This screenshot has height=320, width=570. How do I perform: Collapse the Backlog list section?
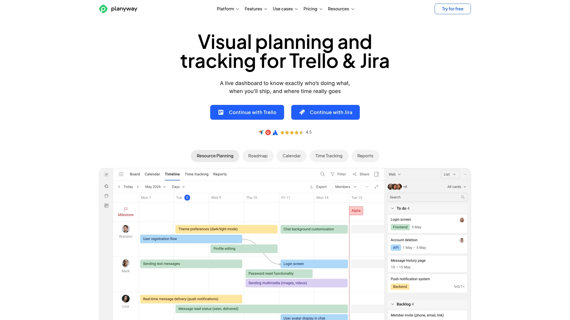tap(392, 304)
